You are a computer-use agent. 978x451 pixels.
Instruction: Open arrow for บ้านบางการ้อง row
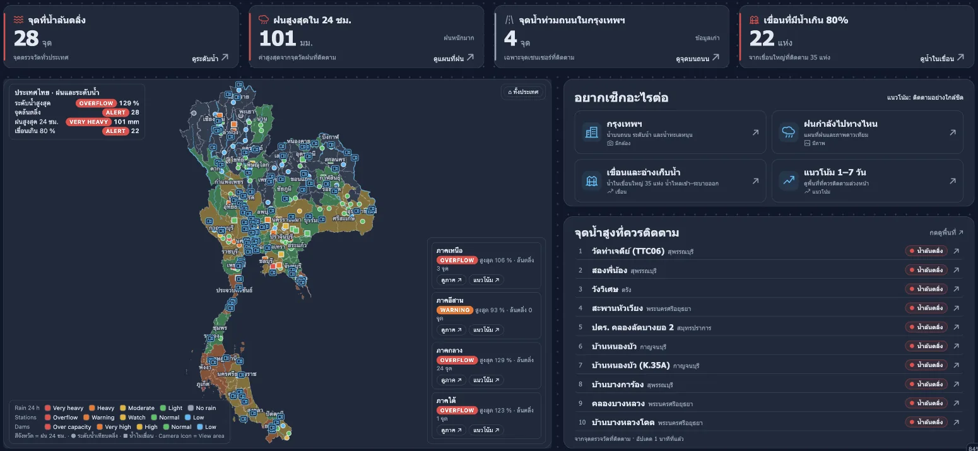pos(957,384)
